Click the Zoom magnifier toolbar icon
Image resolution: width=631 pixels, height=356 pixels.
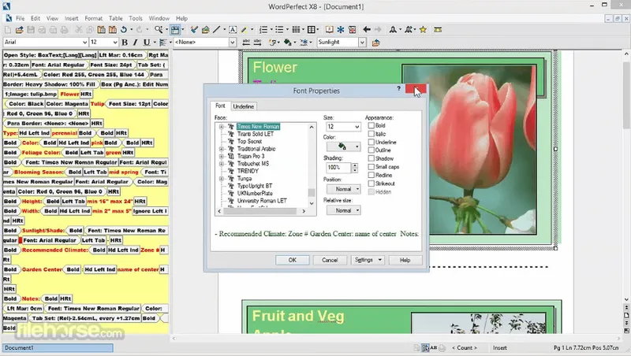pos(159,30)
